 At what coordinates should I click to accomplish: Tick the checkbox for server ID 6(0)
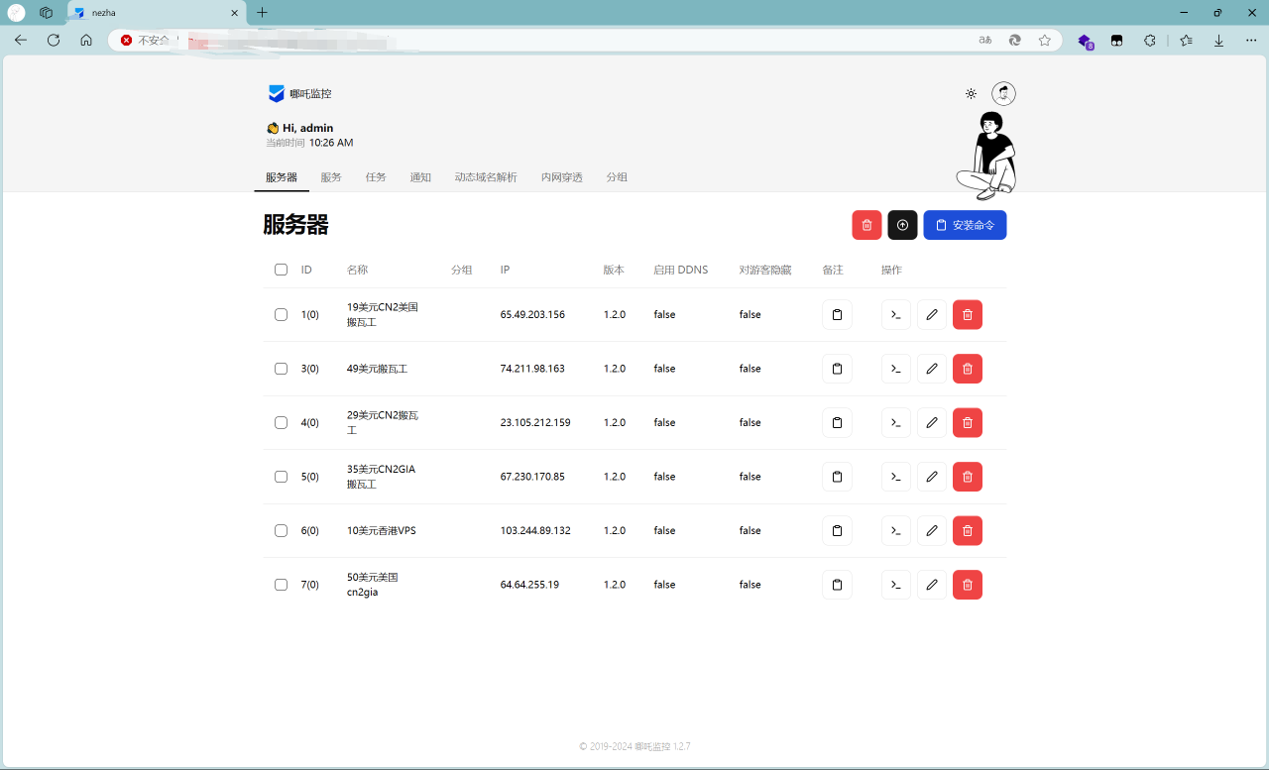281,530
